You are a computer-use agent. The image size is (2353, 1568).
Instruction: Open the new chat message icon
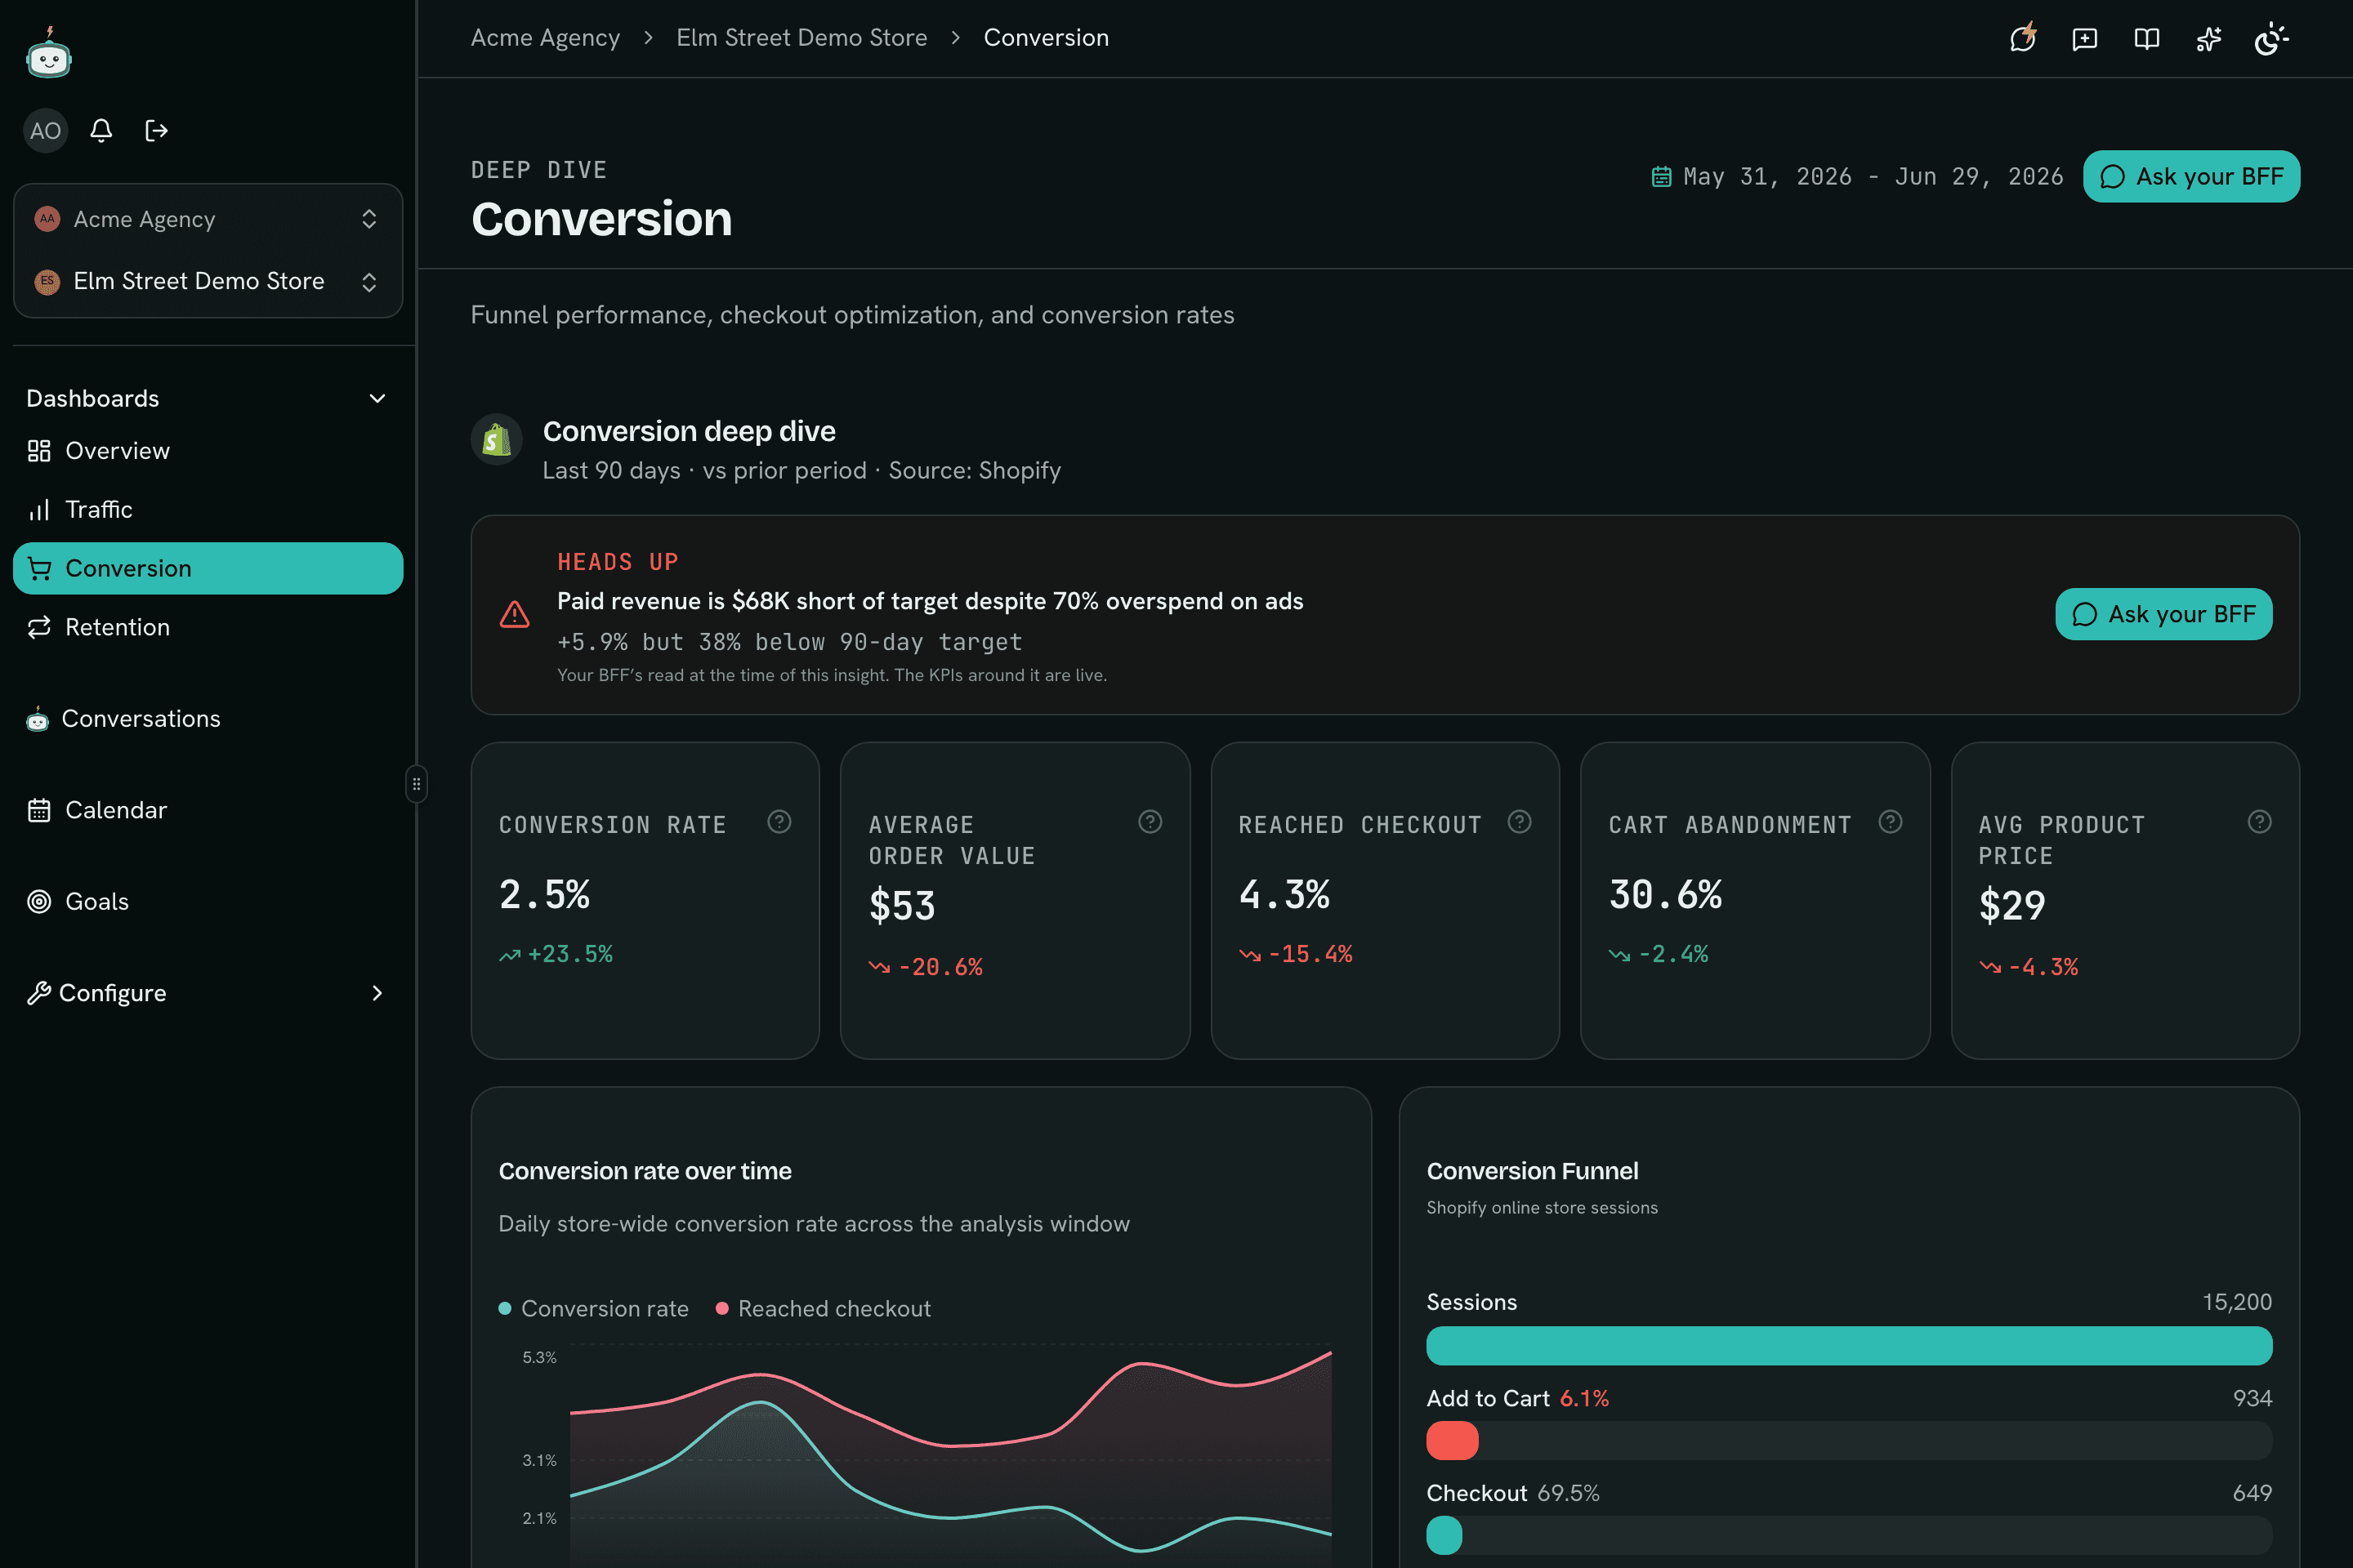[2084, 38]
